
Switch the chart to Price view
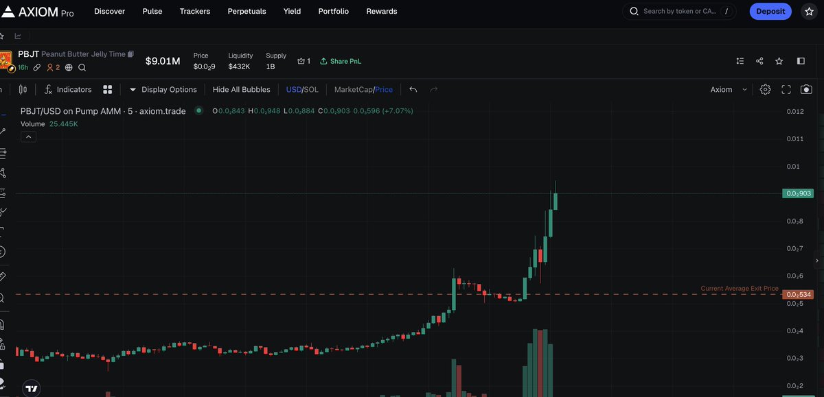pyautogui.click(x=385, y=89)
